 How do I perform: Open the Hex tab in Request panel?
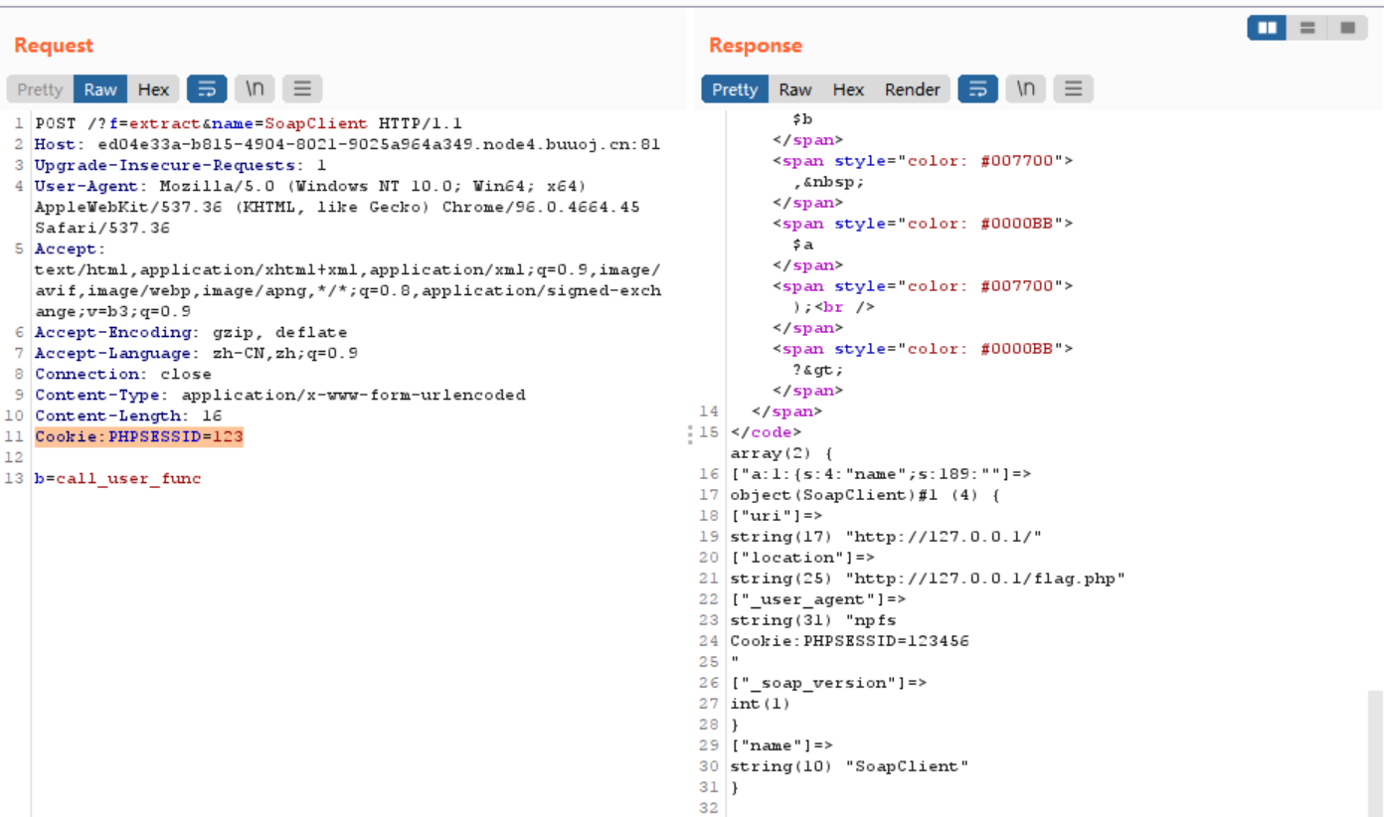(x=153, y=89)
